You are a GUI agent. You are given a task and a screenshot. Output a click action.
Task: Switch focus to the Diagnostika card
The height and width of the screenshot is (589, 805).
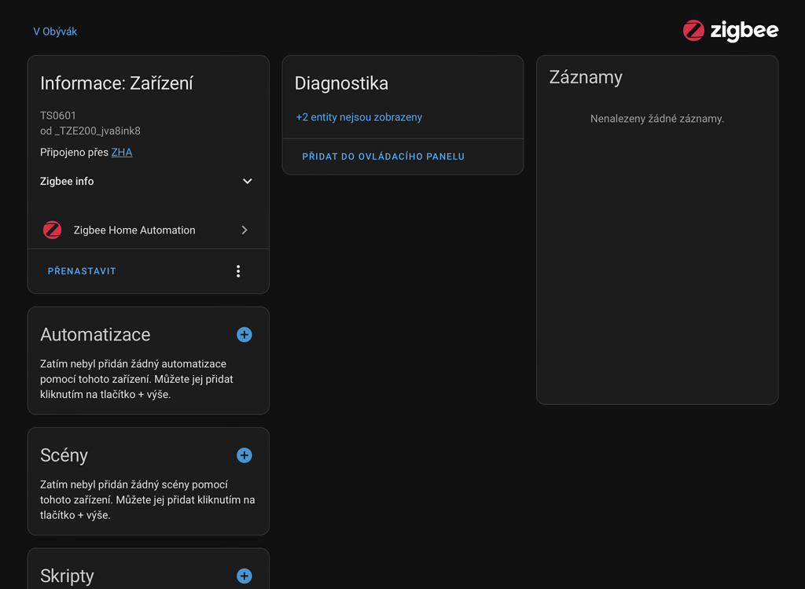(x=340, y=83)
